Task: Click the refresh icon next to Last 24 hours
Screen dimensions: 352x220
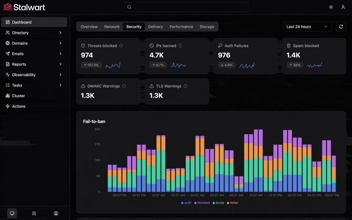Action: click(x=341, y=26)
